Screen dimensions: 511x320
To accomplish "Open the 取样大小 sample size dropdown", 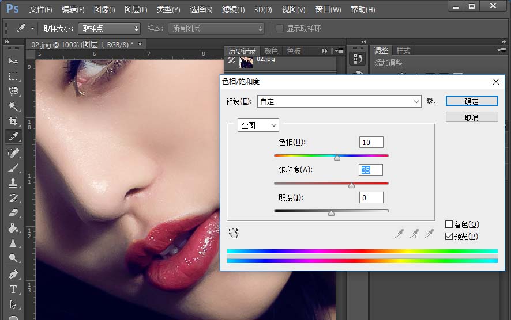I will pos(110,28).
